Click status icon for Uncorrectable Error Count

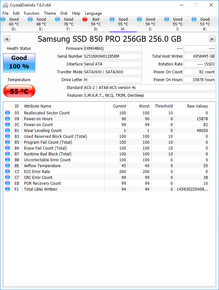[x=7, y=160]
